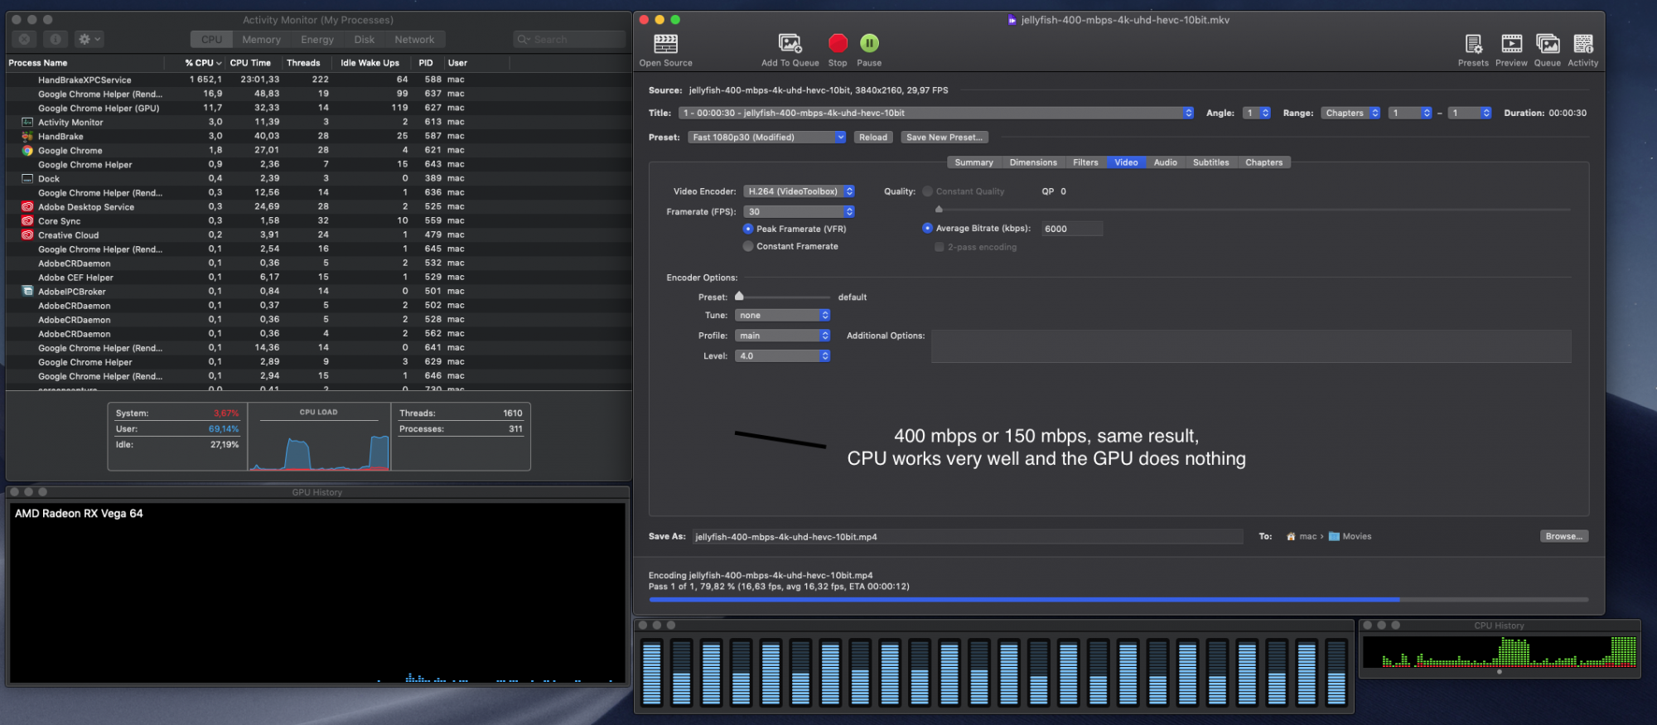This screenshot has height=725, width=1657.
Task: Switch to Memory tab in Activity Monitor
Action: 261,40
